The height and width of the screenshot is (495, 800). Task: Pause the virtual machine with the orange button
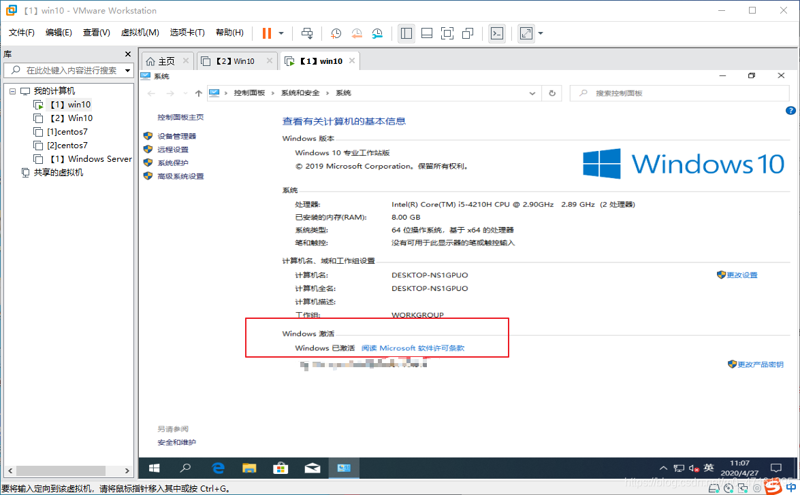pyautogui.click(x=266, y=33)
